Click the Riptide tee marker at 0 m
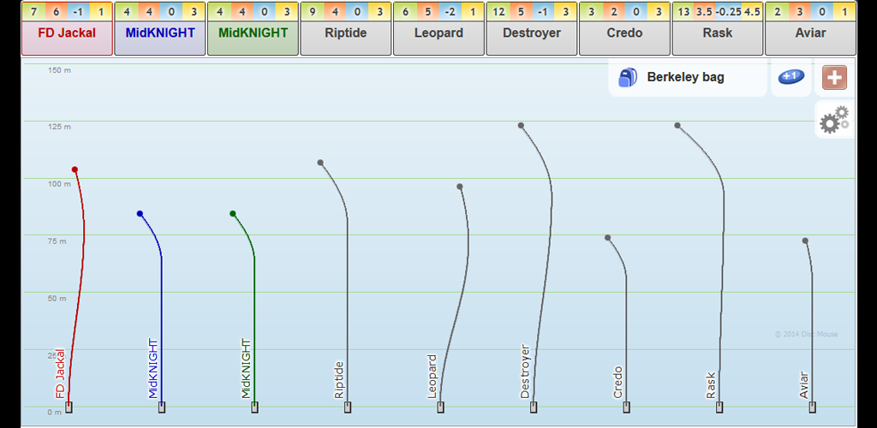 (x=348, y=407)
